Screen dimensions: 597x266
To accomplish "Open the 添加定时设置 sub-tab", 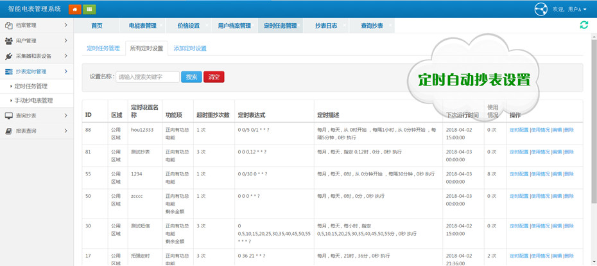I will (190, 48).
